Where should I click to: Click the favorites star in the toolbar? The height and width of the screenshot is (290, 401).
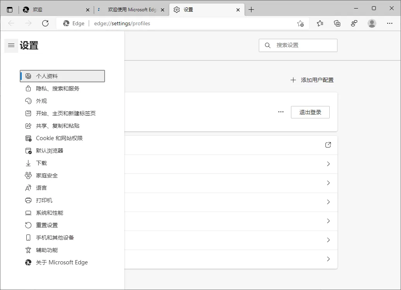pyautogui.click(x=320, y=23)
